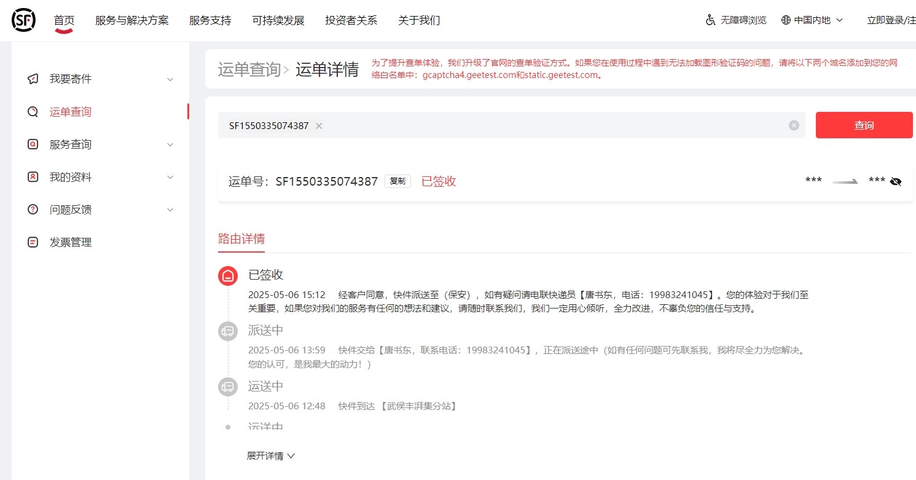This screenshot has height=480, width=916.
Task: Click the gray arrow between the *** addresses
Action: (845, 181)
